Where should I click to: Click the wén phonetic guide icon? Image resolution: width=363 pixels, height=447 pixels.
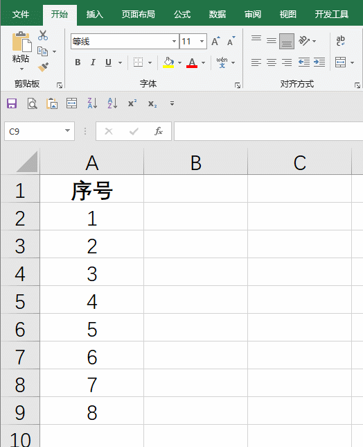pos(222,62)
